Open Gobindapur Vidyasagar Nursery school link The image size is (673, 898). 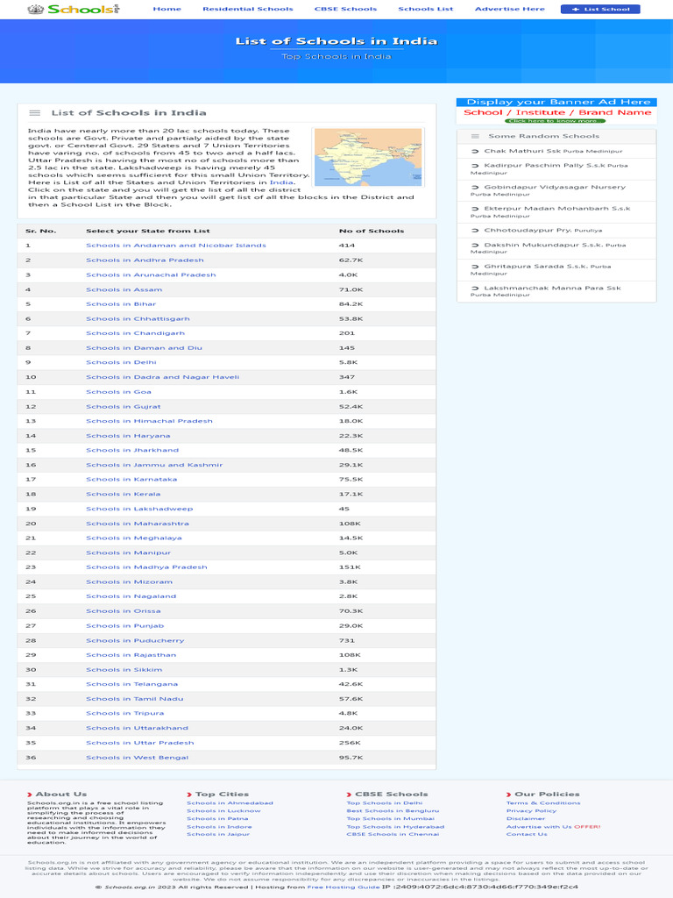[x=555, y=188]
